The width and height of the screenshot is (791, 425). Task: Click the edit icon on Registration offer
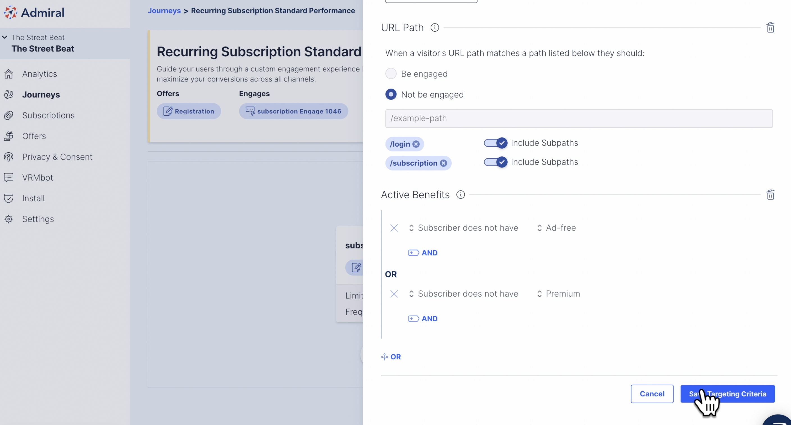[x=168, y=111]
